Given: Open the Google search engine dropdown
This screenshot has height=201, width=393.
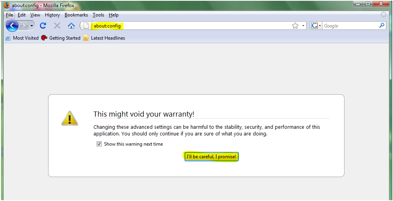Looking at the screenshot, I should (316, 26).
